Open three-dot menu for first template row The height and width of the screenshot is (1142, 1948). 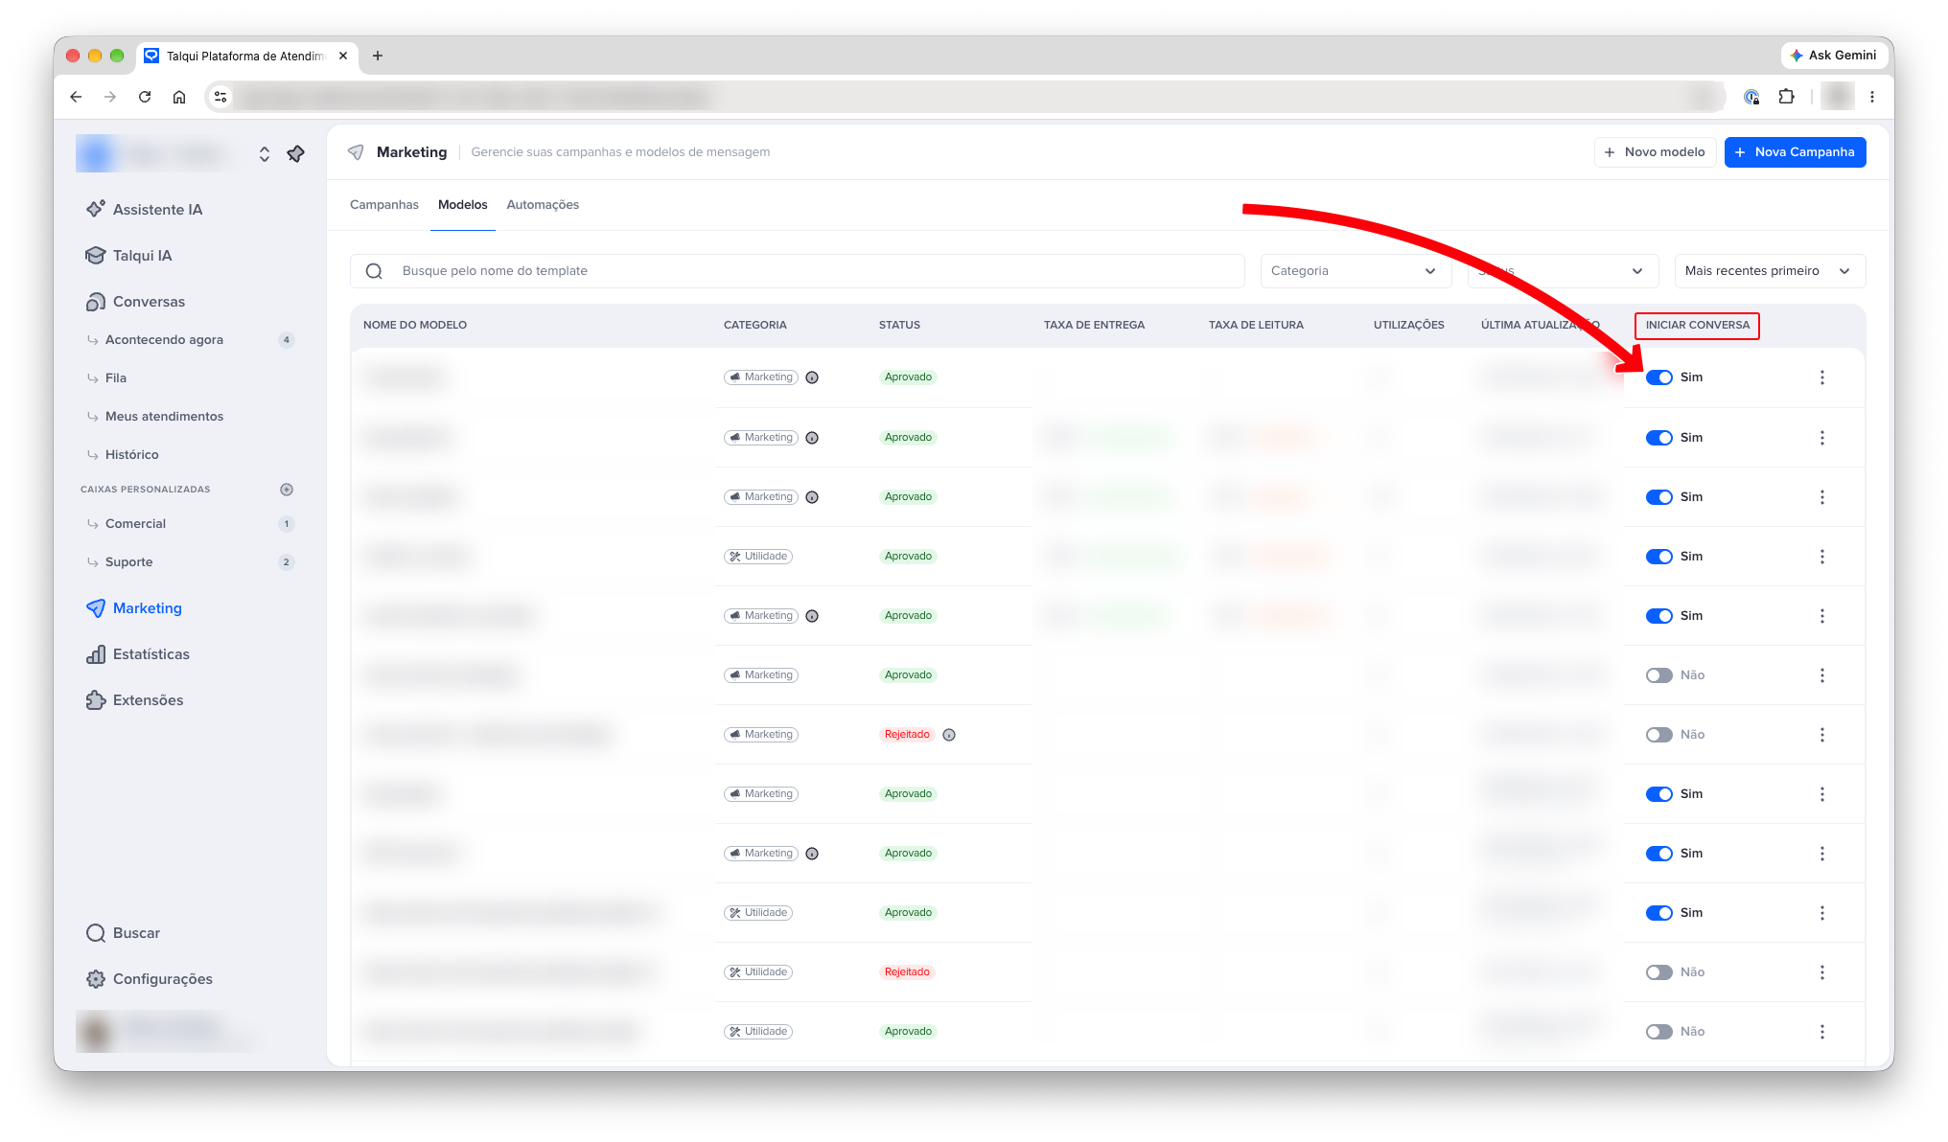click(x=1821, y=377)
